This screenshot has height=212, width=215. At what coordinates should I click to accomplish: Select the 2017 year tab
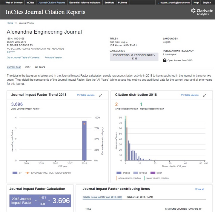pos(28,67)
